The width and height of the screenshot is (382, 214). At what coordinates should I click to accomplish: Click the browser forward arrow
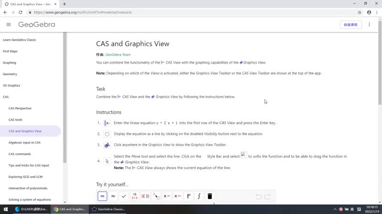(13, 12)
